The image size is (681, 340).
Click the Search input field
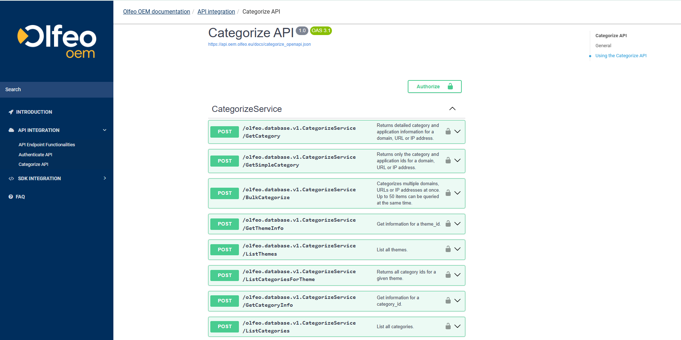click(57, 89)
